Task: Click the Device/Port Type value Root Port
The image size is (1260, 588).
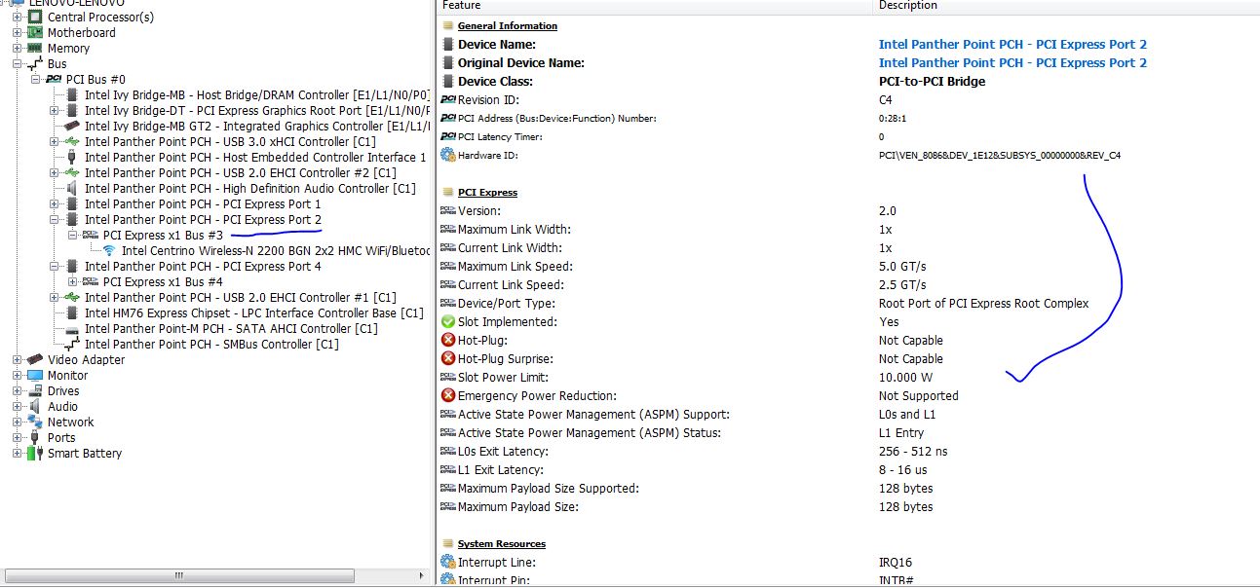Action: point(983,303)
